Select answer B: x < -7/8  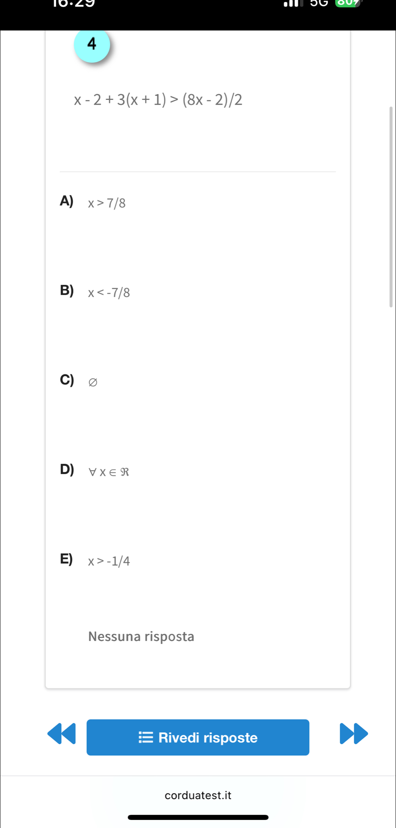coord(109,292)
